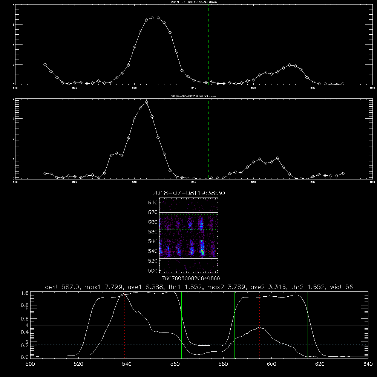Click the '2018-07-08T19:38:30 dawn' plot title
The image size is (377, 377).
click(x=194, y=2)
